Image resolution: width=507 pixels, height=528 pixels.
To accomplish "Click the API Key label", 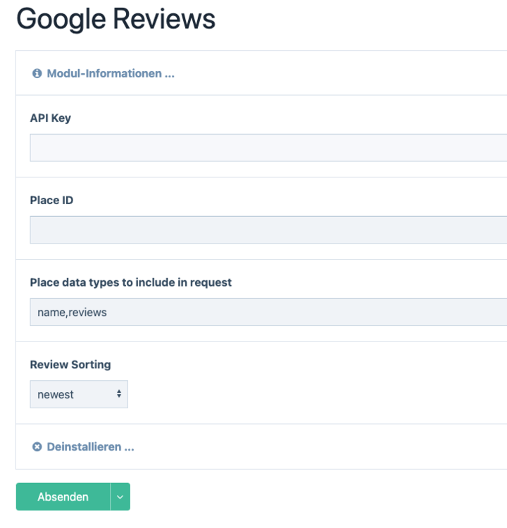I will point(50,118).
